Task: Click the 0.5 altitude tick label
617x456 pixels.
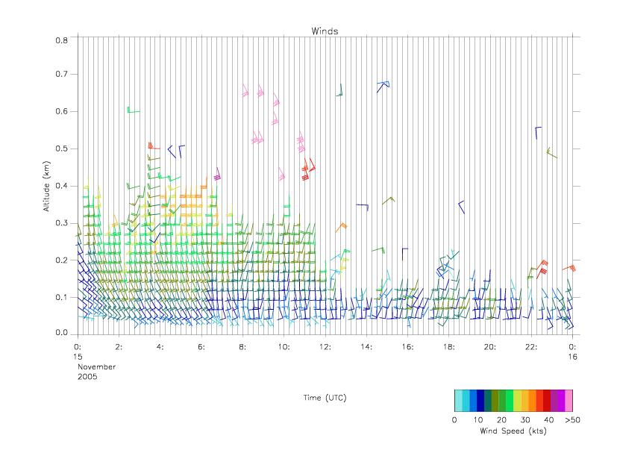Action: [61, 149]
